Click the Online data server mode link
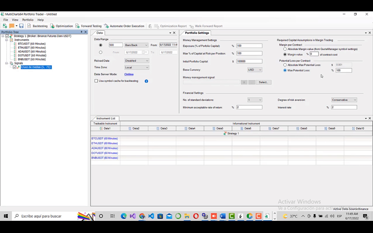 point(129,74)
